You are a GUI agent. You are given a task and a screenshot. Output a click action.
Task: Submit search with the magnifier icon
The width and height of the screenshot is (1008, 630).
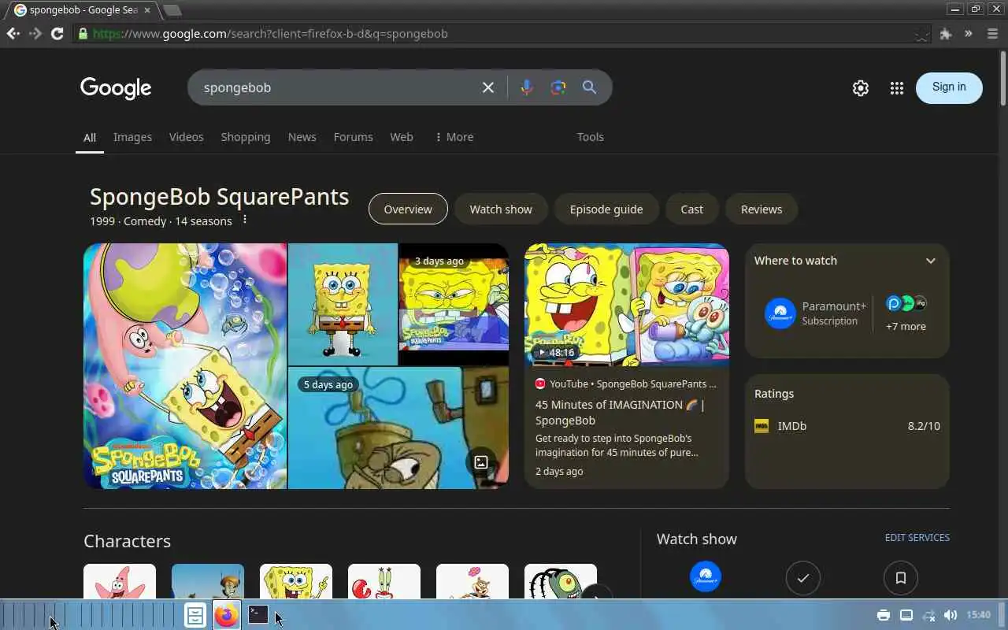click(x=589, y=87)
